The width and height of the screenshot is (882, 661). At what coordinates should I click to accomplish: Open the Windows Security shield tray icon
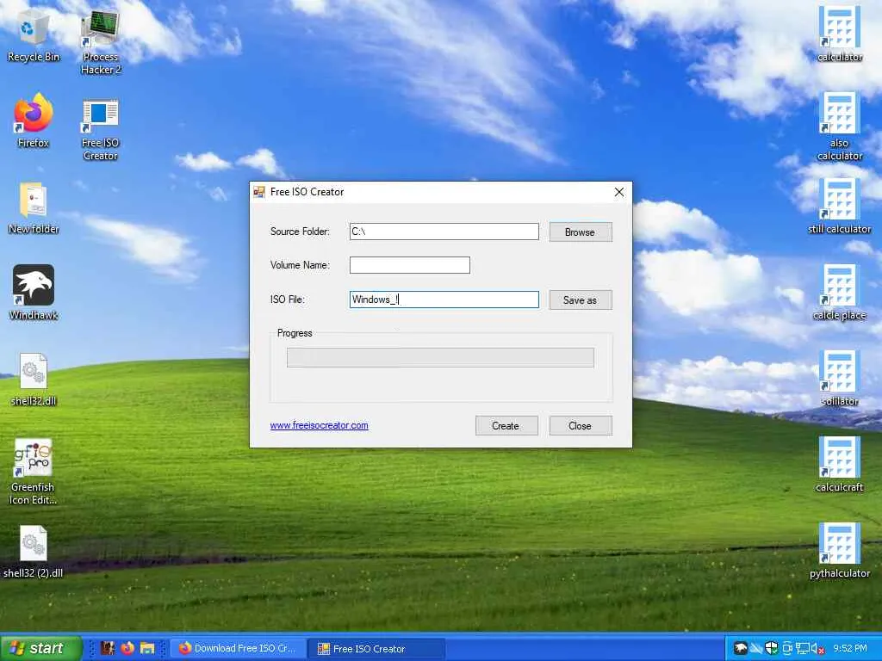(x=771, y=648)
